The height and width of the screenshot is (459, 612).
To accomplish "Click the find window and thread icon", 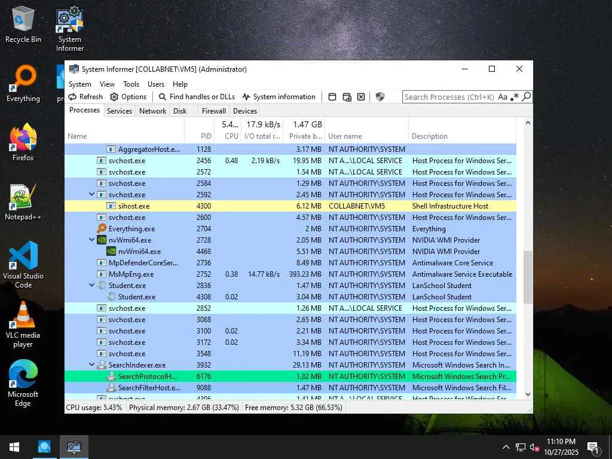I will tap(347, 97).
